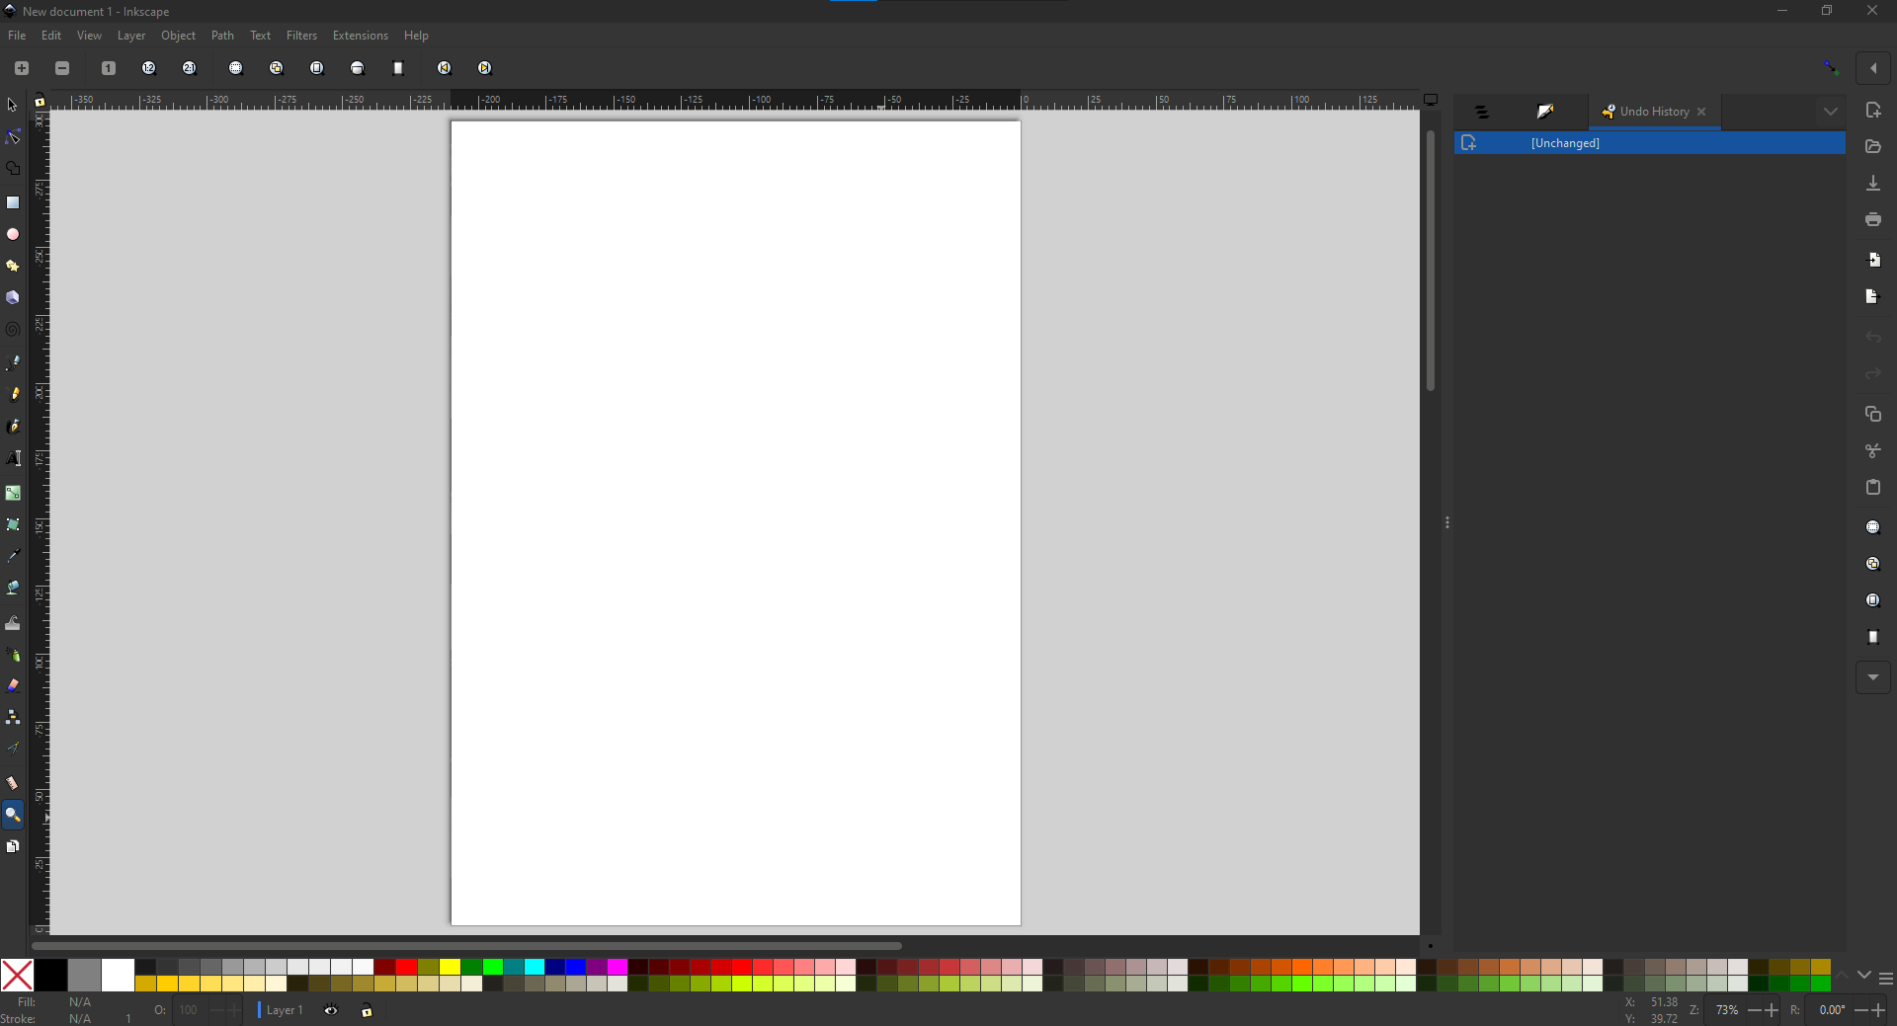The image size is (1897, 1026).
Task: Select the Star polygon tool
Action: point(13,266)
